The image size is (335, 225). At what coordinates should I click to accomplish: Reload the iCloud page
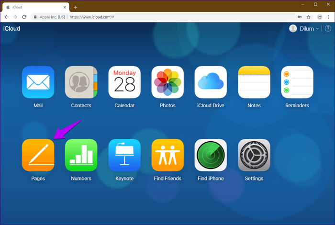24,17
